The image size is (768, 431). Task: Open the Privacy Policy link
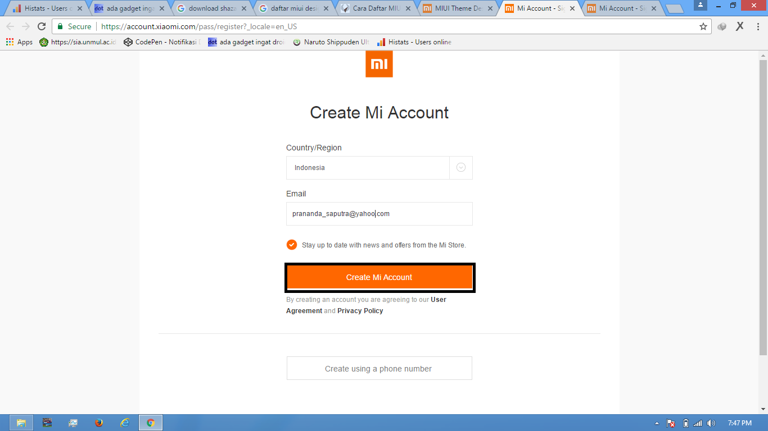click(x=360, y=311)
